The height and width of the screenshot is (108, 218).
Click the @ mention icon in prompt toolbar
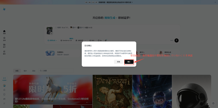106,40
